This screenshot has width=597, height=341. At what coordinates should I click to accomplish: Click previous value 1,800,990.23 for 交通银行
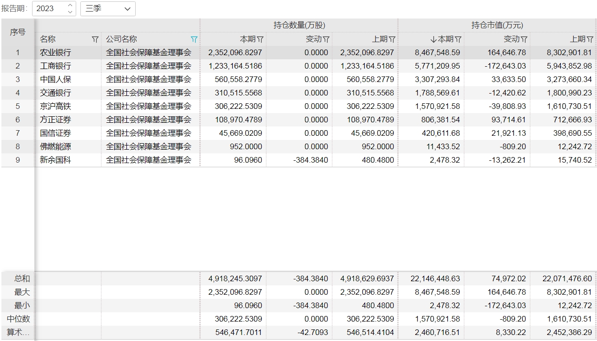click(x=569, y=93)
